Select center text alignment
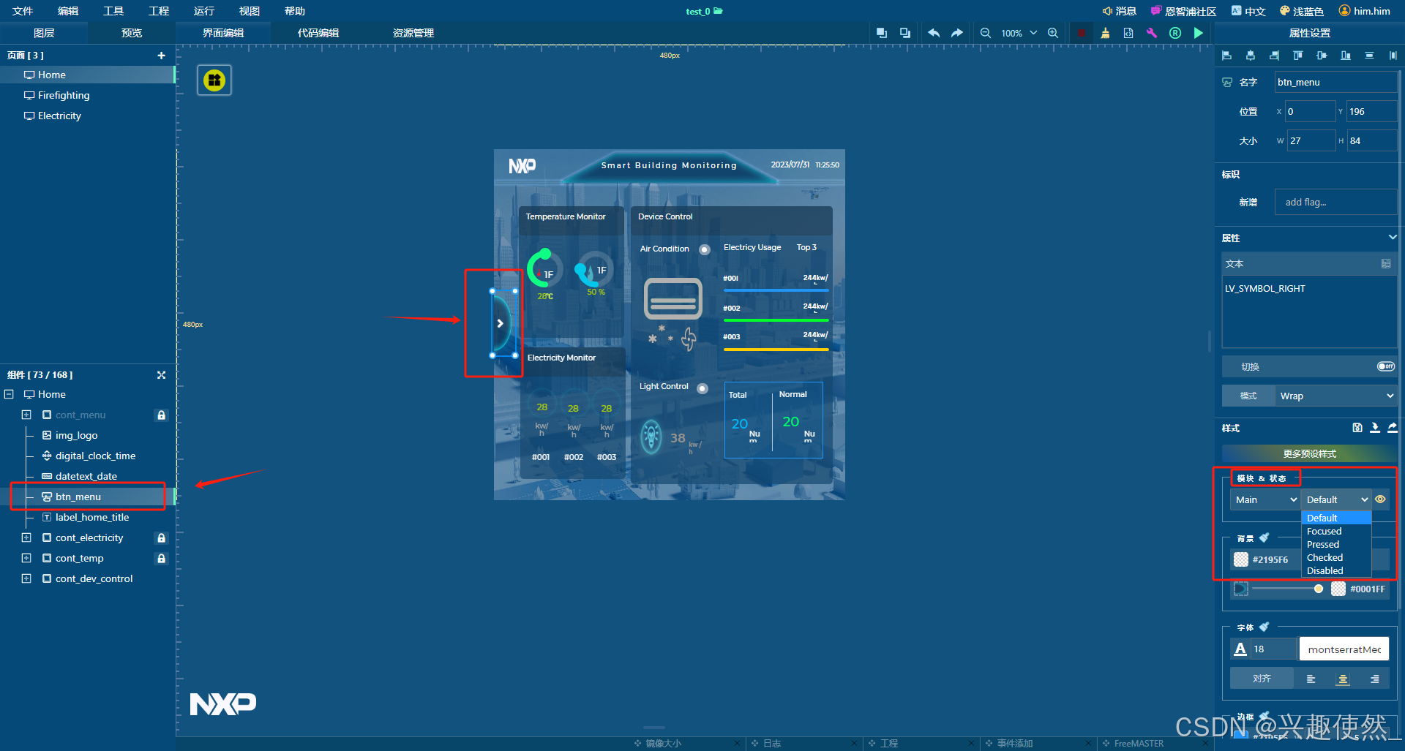The width and height of the screenshot is (1405, 751). coord(1343,679)
